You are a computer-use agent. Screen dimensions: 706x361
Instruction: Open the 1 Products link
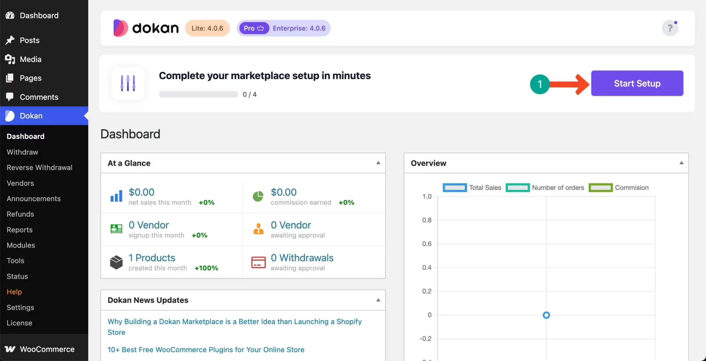152,258
